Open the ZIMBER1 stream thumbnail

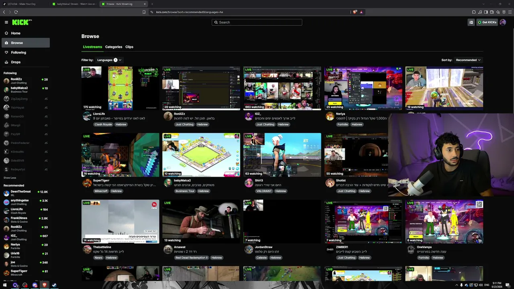tap(363, 222)
